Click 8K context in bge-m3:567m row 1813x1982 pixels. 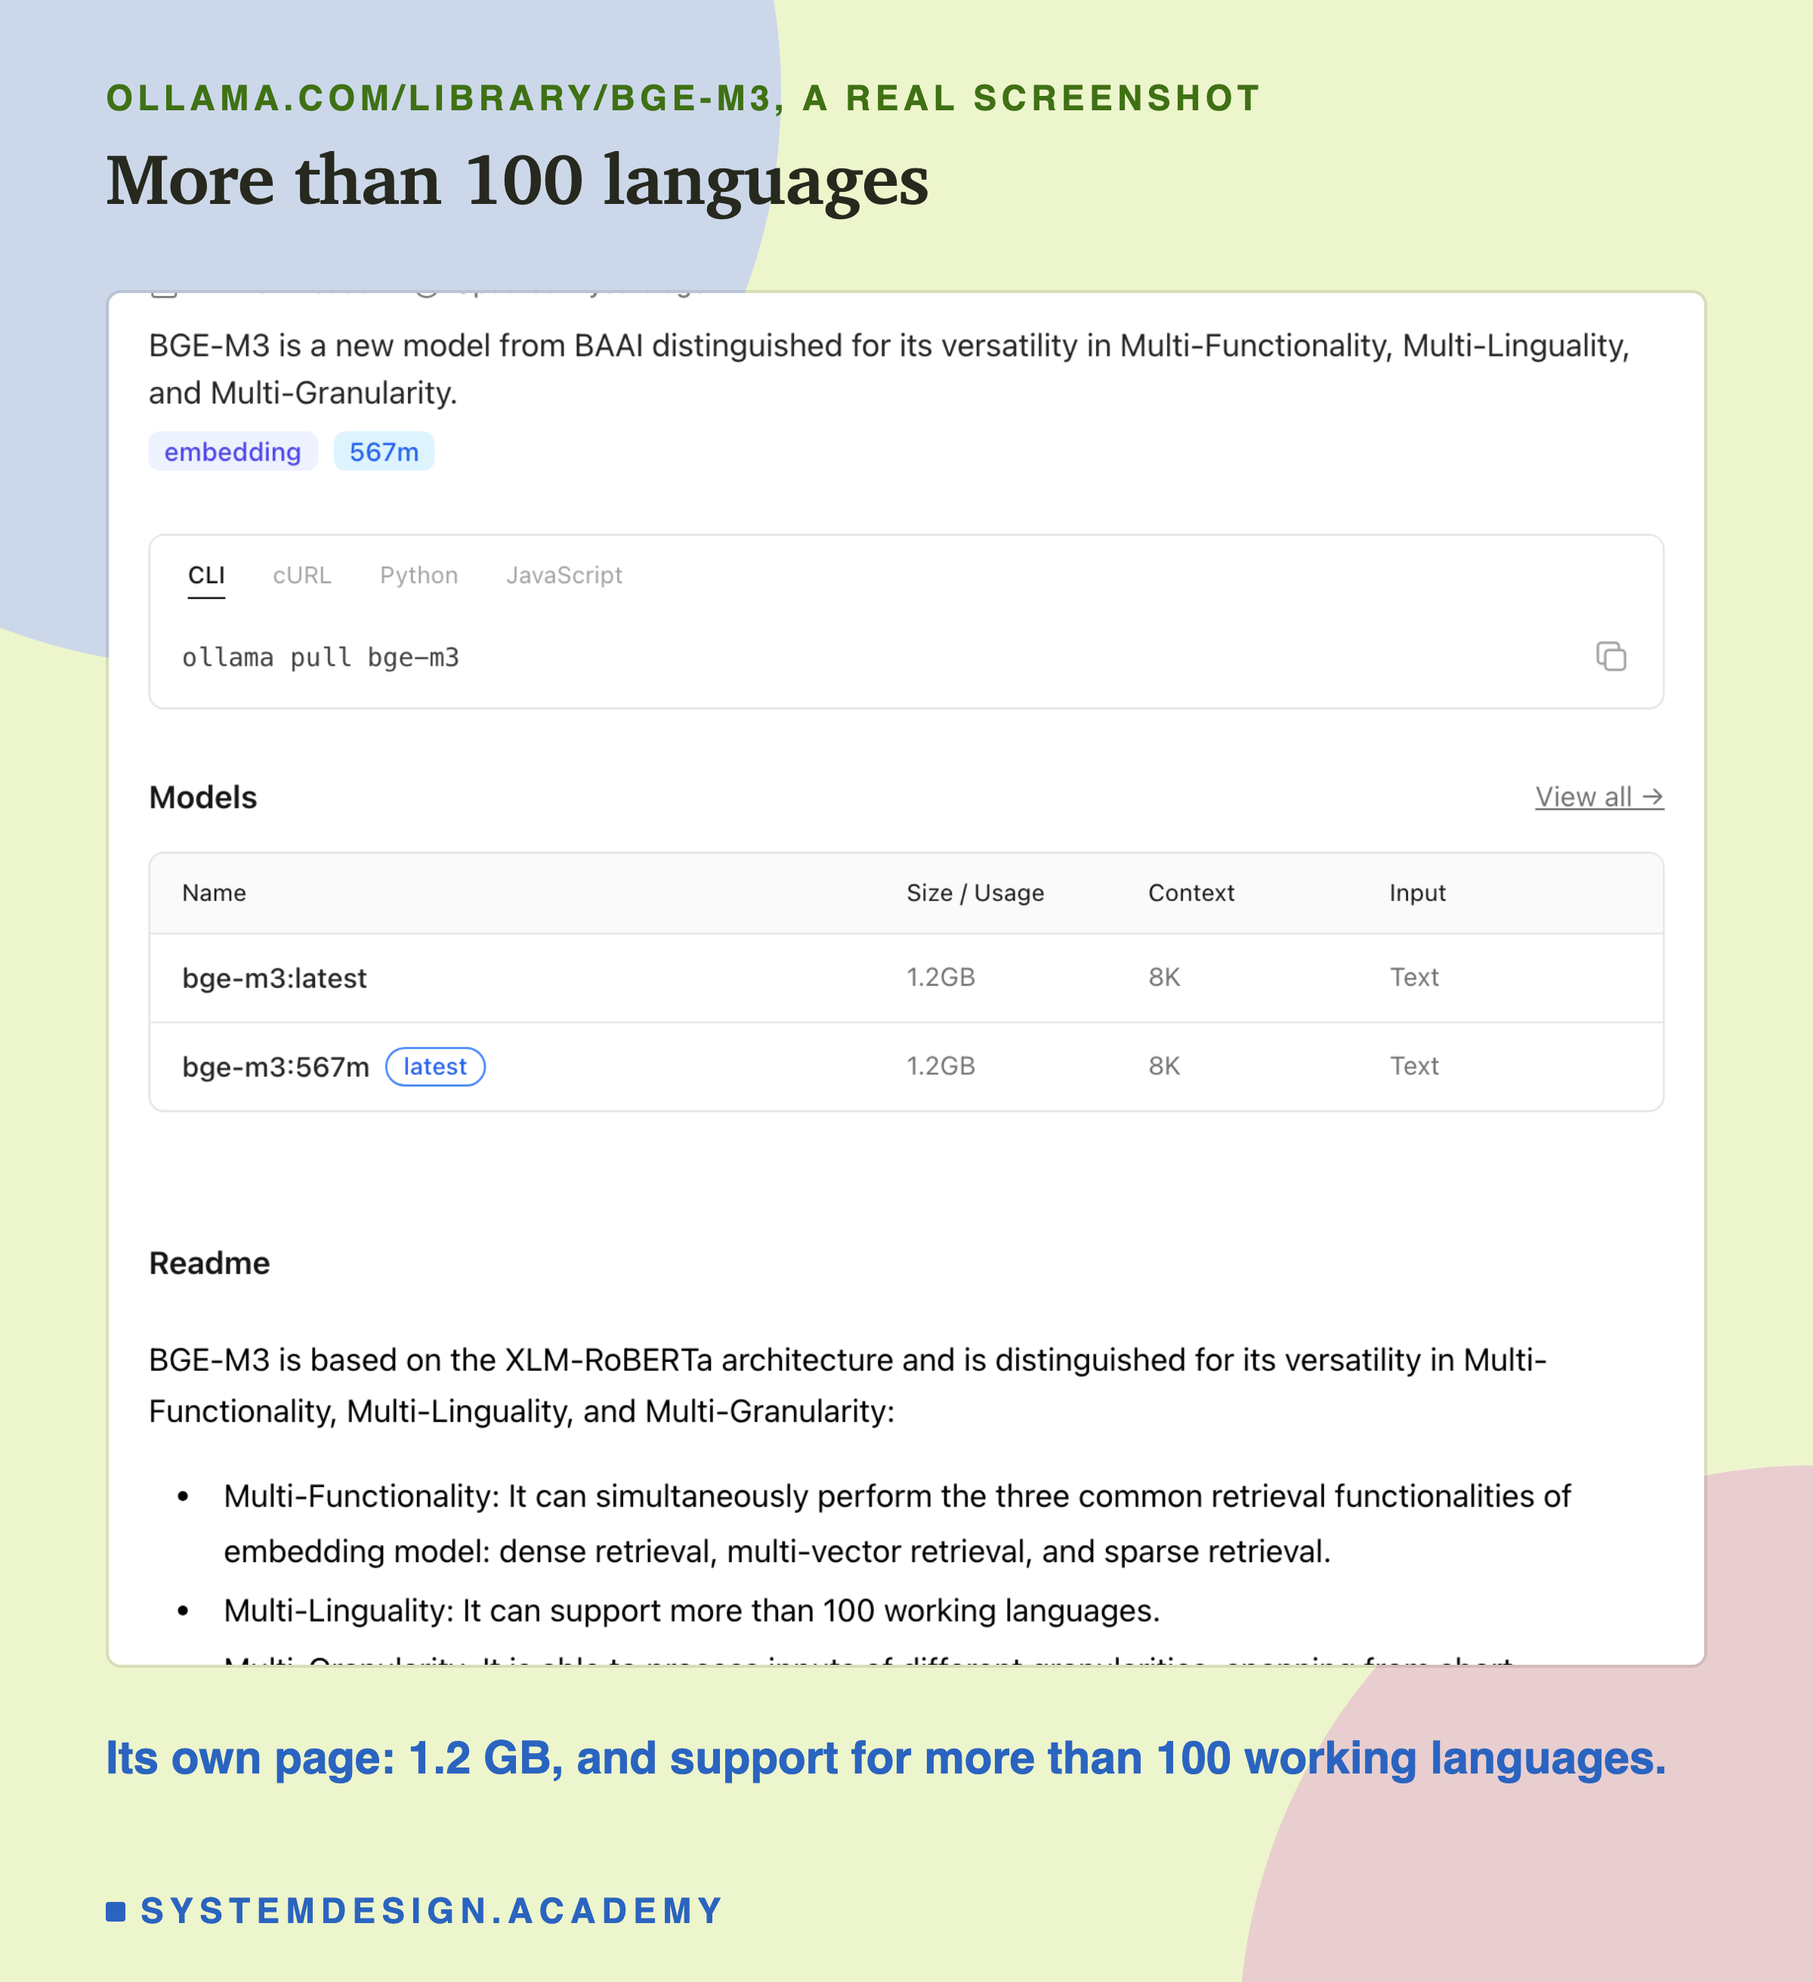[1164, 1066]
